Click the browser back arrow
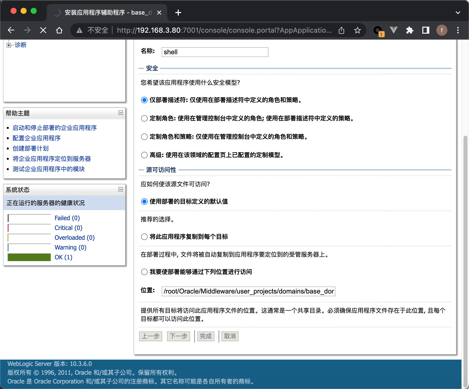469x389 pixels. [x=11, y=30]
